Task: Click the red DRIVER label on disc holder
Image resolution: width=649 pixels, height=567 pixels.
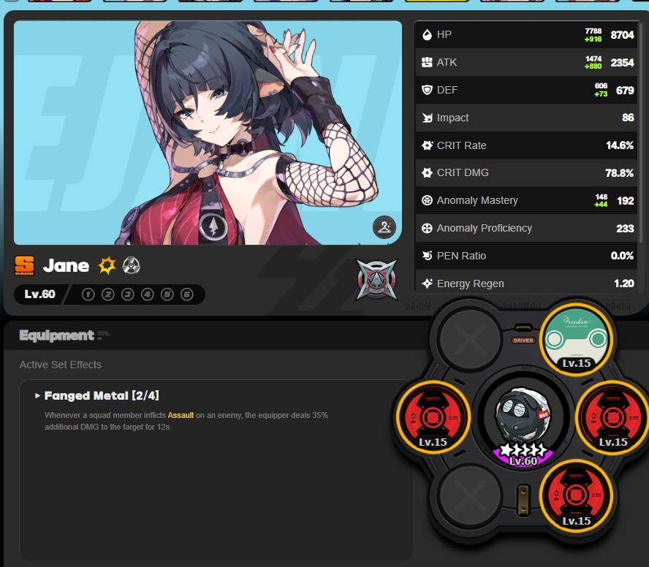Action: coord(523,340)
